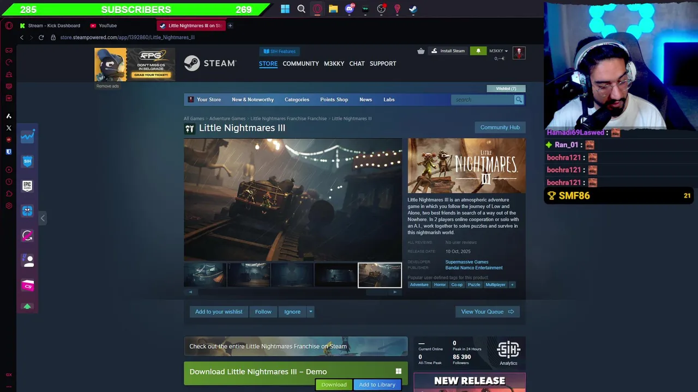The height and width of the screenshot is (392, 698).
Task: Open a new browser tab
Action: (x=230, y=26)
